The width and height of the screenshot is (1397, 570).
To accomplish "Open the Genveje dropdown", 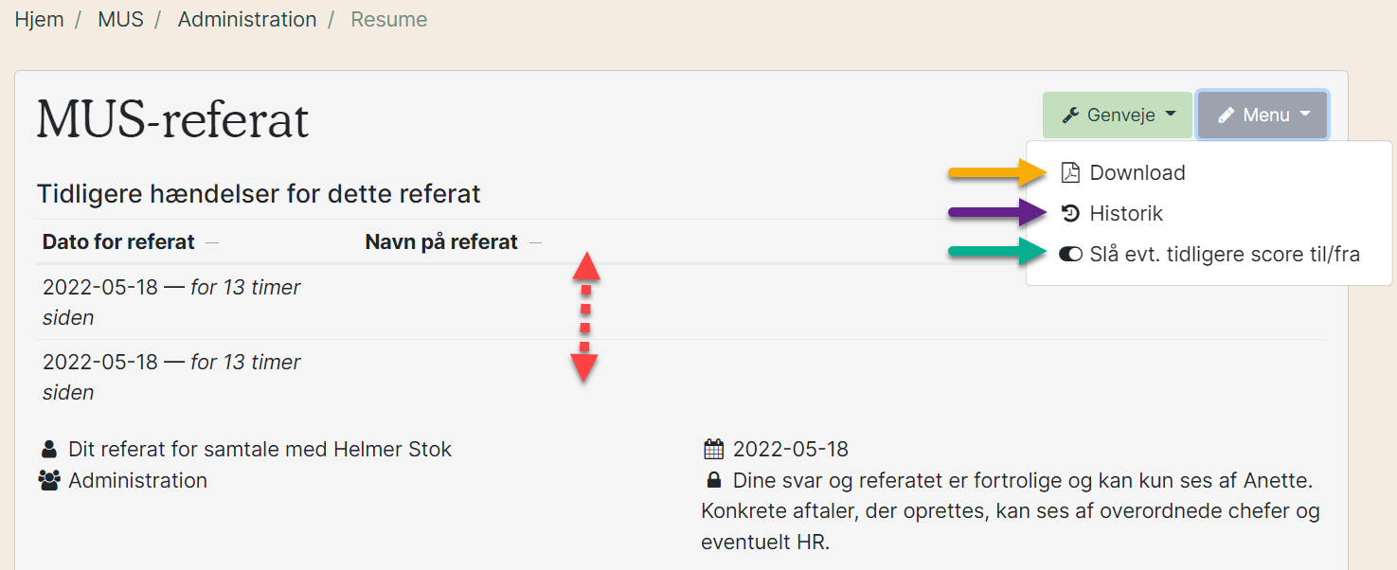I will coord(1118,115).
